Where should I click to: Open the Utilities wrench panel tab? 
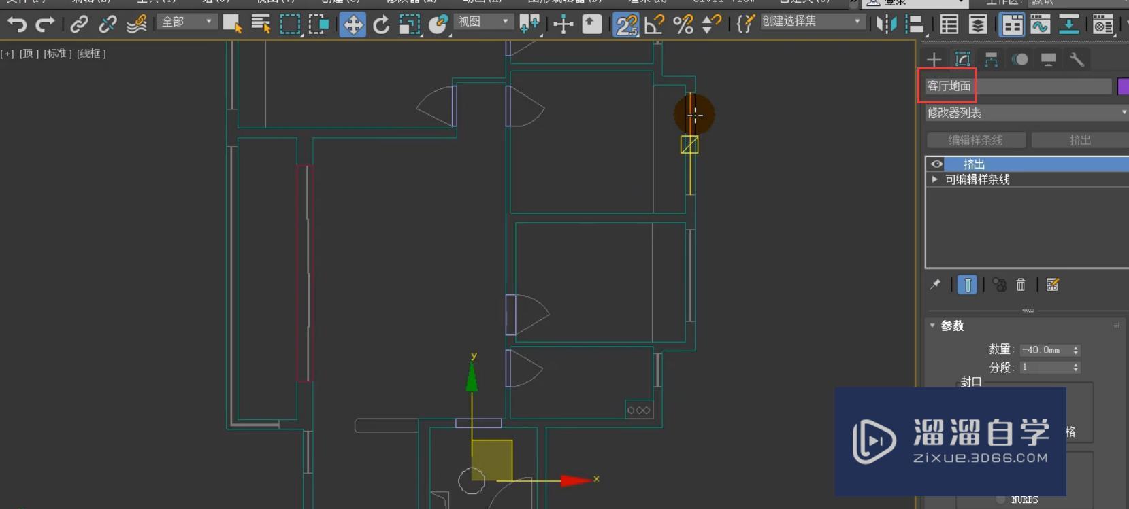(x=1077, y=60)
